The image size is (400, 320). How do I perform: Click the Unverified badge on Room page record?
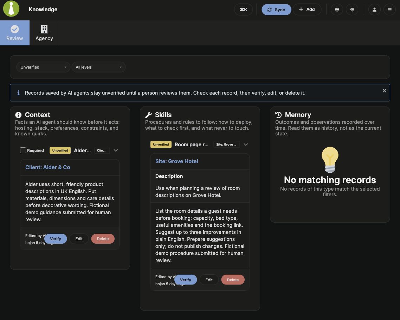click(x=161, y=145)
